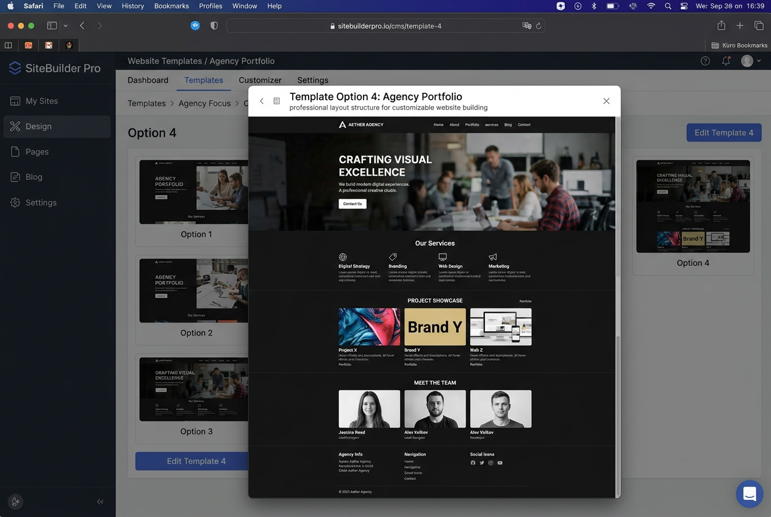Click the help question mark icon
Screen dimensions: 771x517
705,61
